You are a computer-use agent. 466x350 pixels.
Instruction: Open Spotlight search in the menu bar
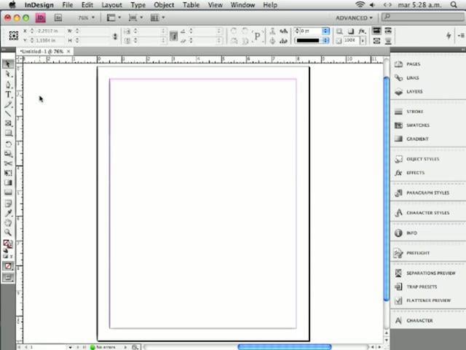click(x=454, y=5)
